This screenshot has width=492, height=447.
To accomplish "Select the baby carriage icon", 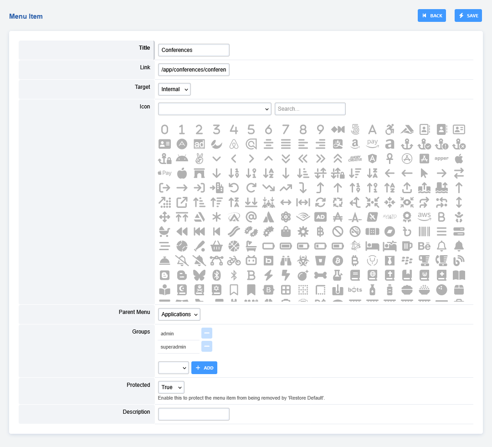I will point(164,231).
